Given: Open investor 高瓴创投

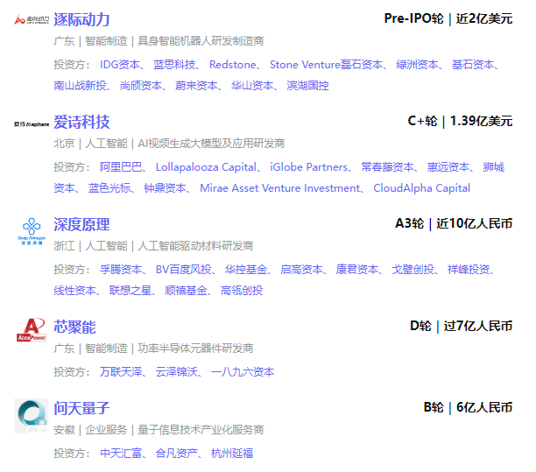Looking at the screenshot, I should (242, 291).
